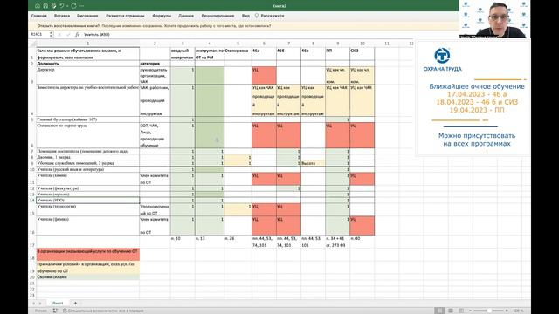
Task: Open the Undo history dropdown arrow
Action: pos(67,6)
